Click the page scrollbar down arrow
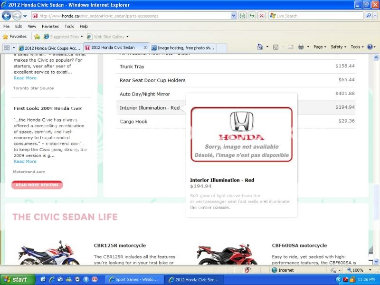Viewport: 380px width, 285px height. [x=376, y=262]
